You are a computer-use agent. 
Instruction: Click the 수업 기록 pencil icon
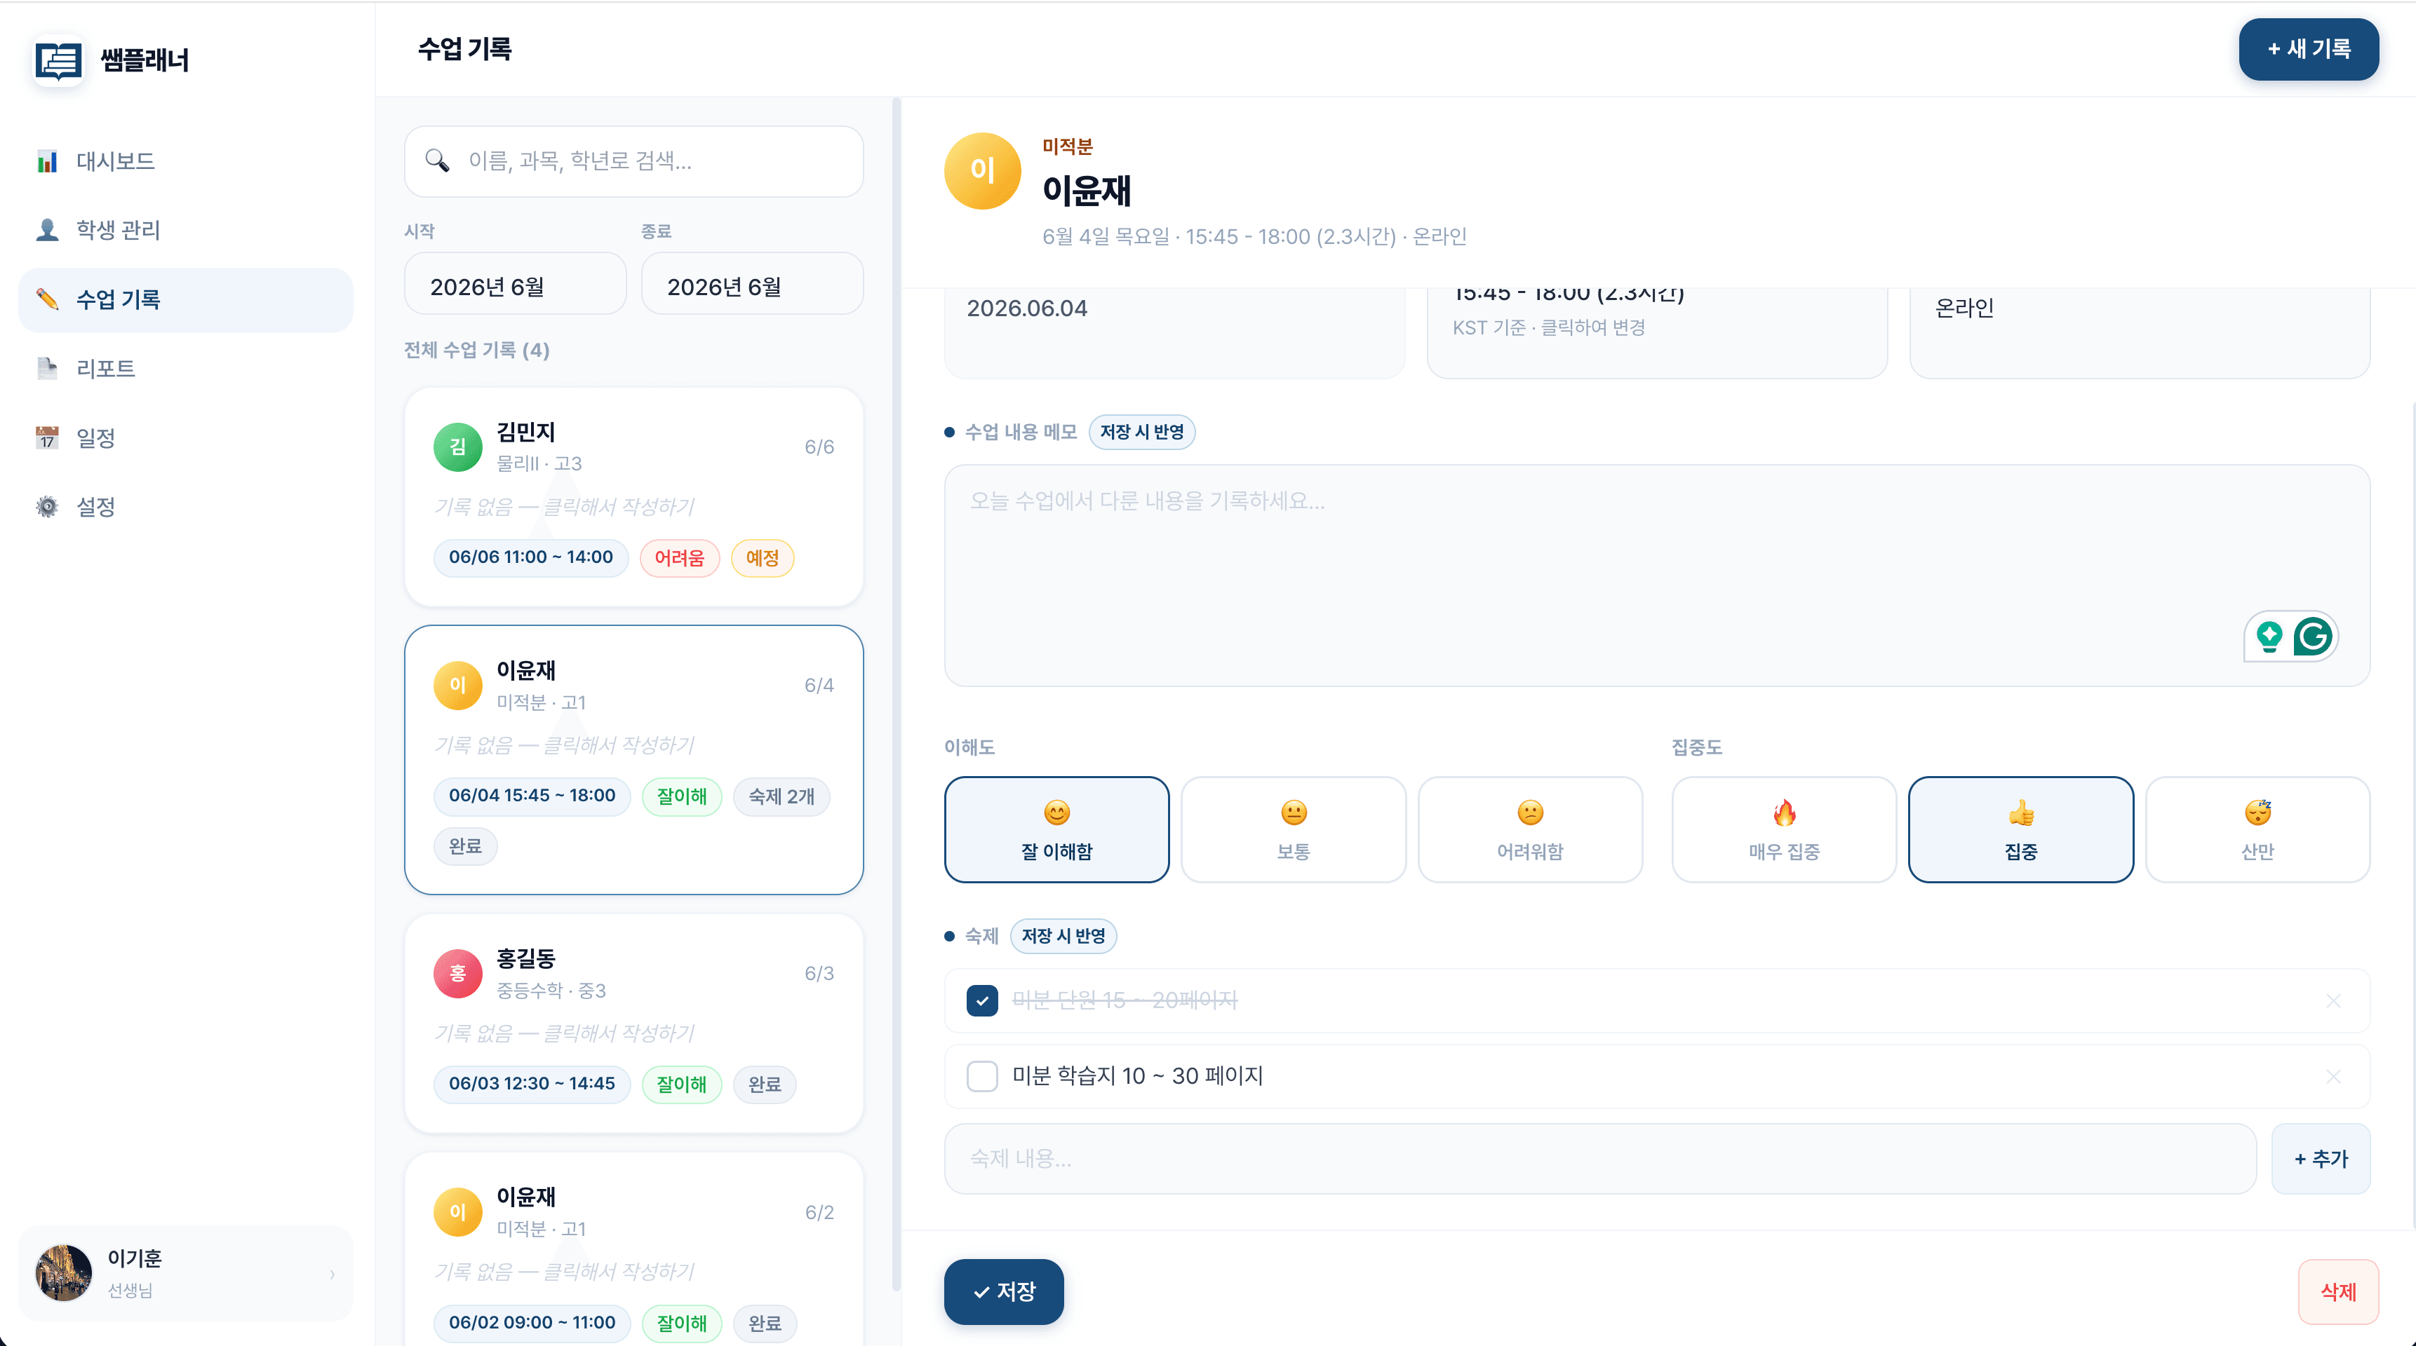[47, 299]
